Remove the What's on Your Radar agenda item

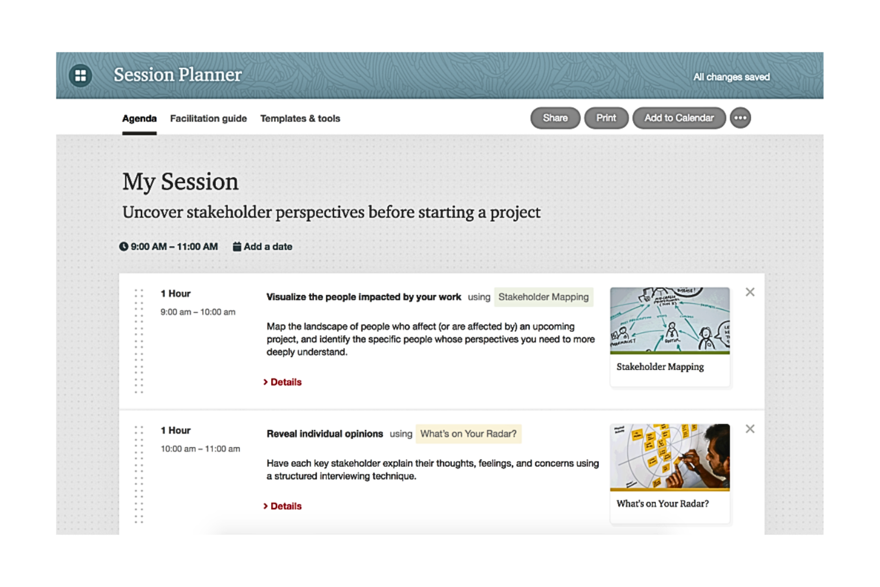(750, 429)
